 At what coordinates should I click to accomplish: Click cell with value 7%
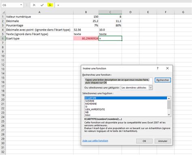(x=86, y=25)
